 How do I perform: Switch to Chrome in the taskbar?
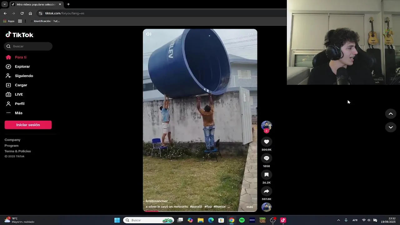pyautogui.click(x=232, y=220)
